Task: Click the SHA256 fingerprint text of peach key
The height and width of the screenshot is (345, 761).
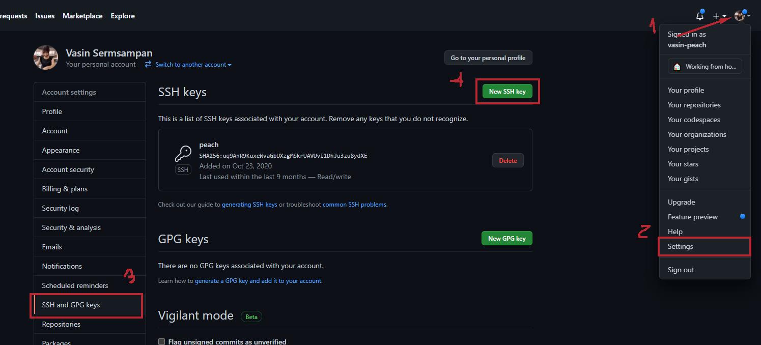Action: tap(283, 156)
